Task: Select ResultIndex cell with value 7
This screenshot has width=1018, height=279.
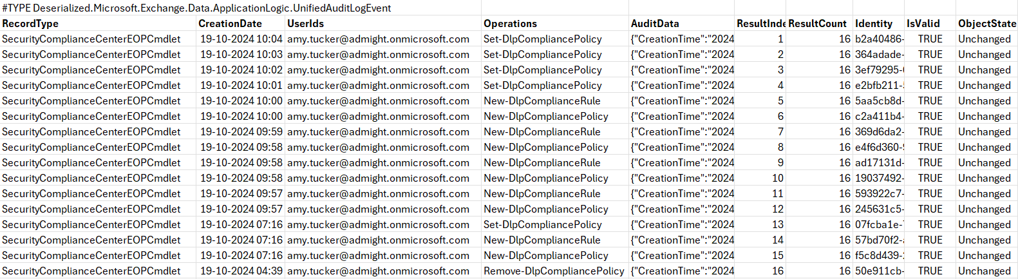Action: [760, 132]
